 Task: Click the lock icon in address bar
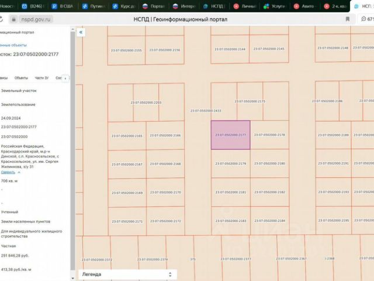tap(13, 19)
